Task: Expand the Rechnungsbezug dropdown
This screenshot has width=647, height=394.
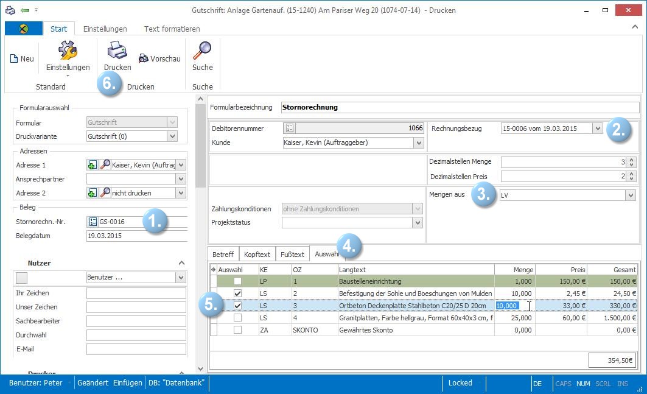Action: point(598,128)
